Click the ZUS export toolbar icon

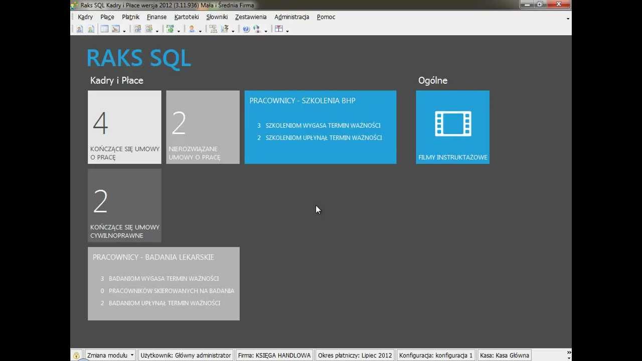coord(171,29)
